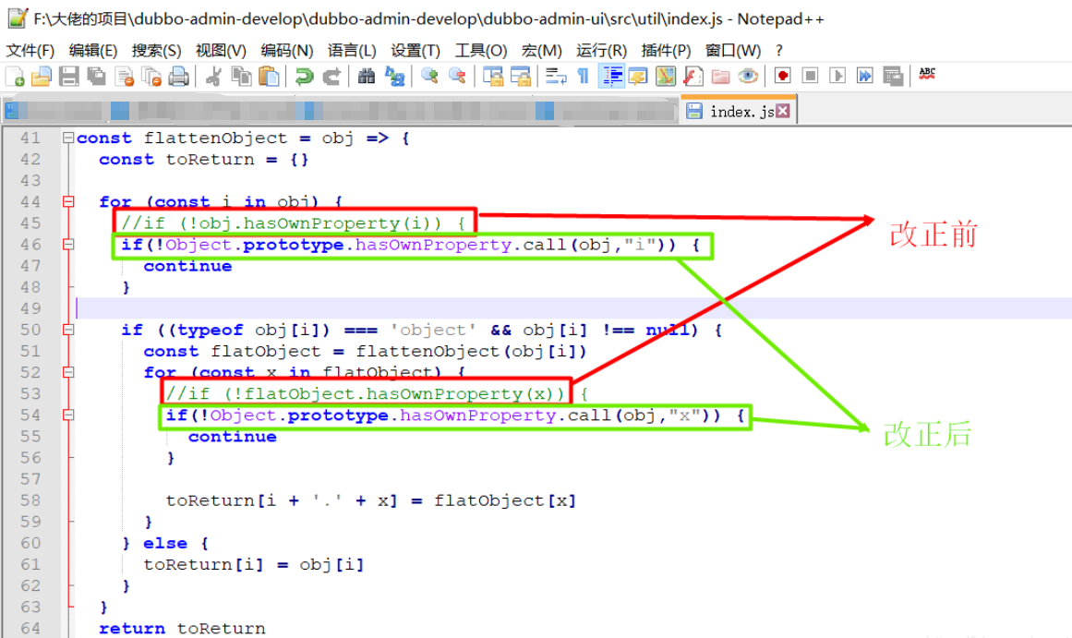Collapse the if block fold at line 54
The width and height of the screenshot is (1072, 638).
(x=68, y=415)
